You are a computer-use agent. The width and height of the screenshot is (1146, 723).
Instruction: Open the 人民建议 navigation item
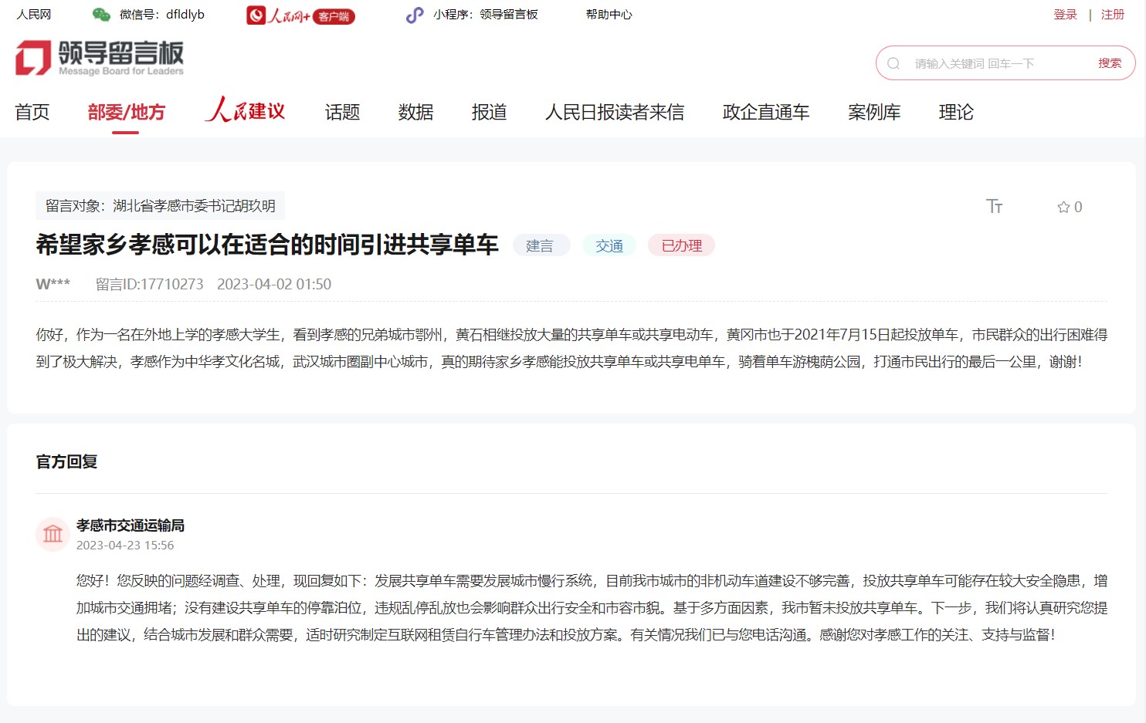245,110
